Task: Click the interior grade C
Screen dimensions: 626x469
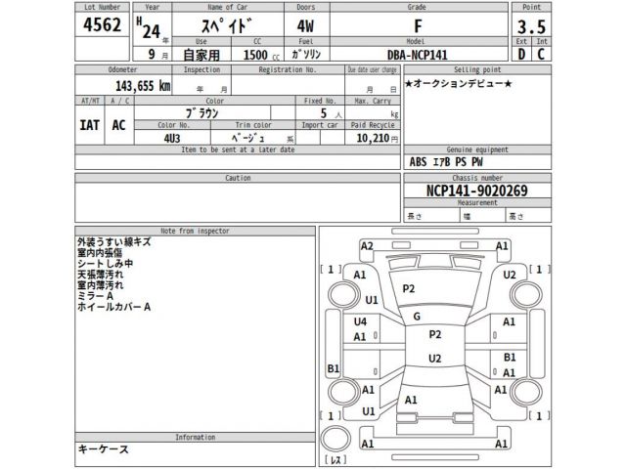Action: [x=541, y=54]
